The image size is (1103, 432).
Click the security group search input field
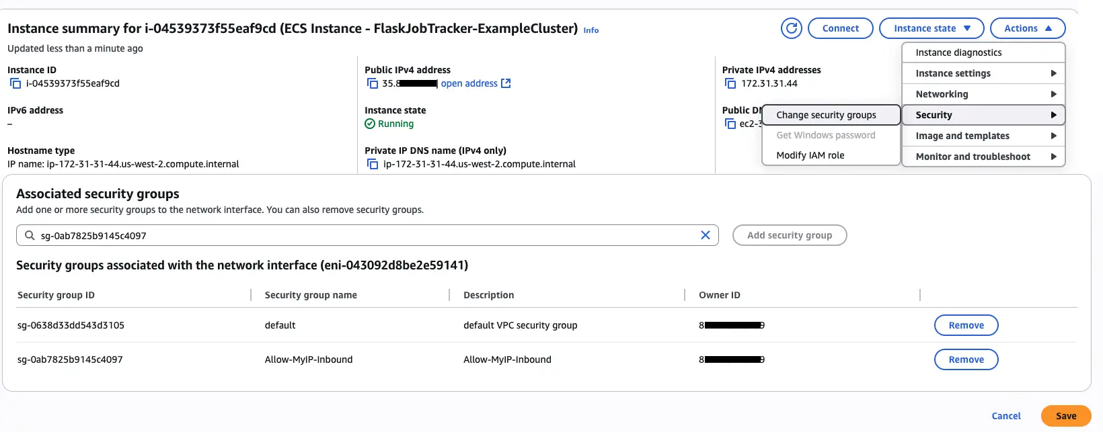(363, 235)
